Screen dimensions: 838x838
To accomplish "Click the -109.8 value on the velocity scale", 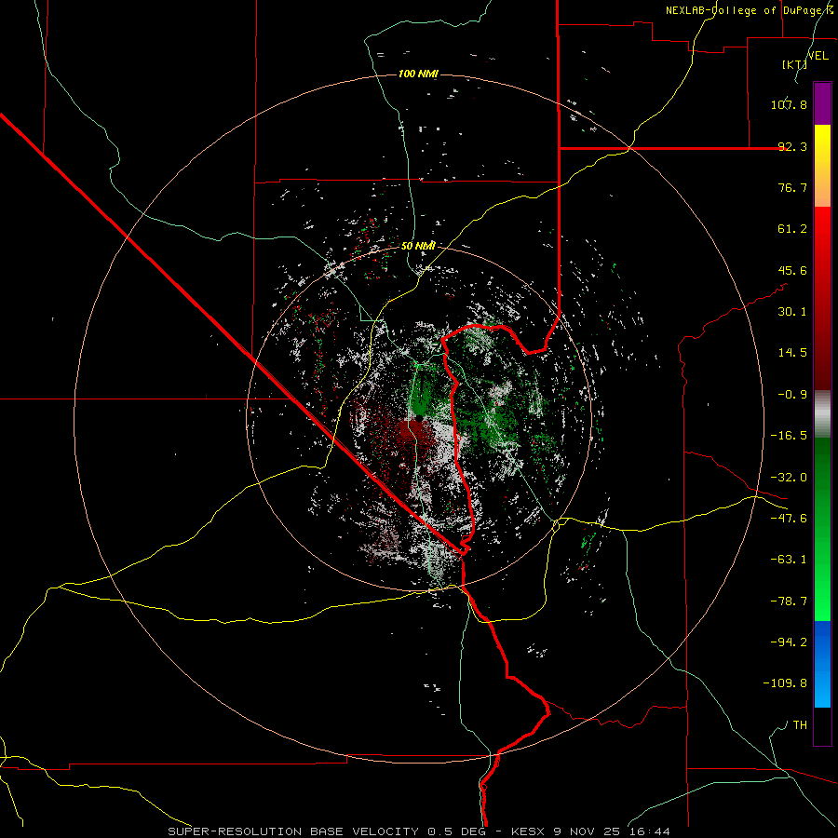I will [x=785, y=683].
